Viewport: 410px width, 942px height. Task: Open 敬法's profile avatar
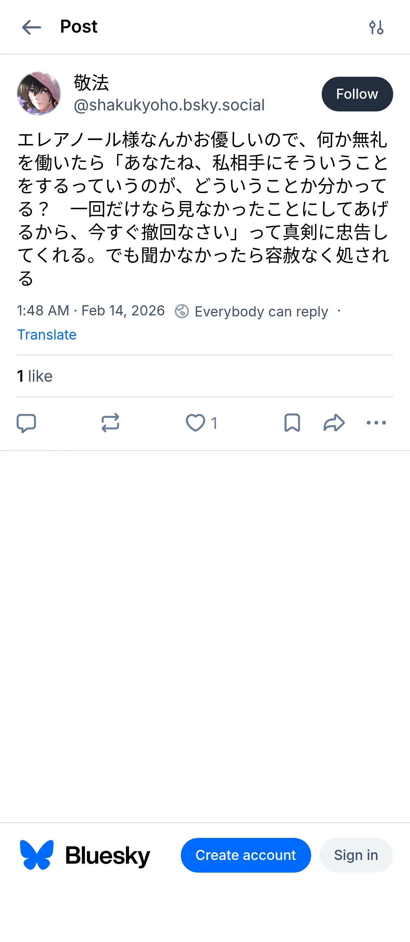coord(39,94)
